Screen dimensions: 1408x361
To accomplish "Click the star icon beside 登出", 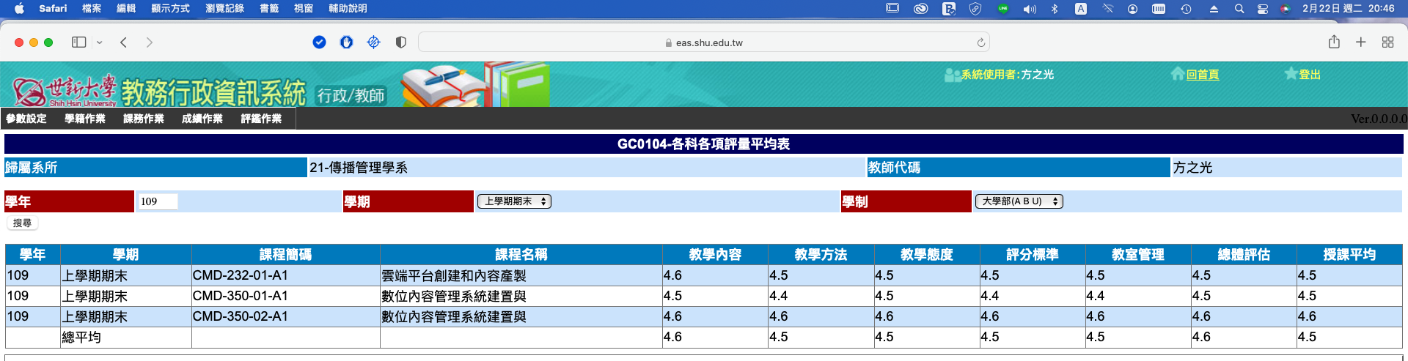I will coord(1291,74).
